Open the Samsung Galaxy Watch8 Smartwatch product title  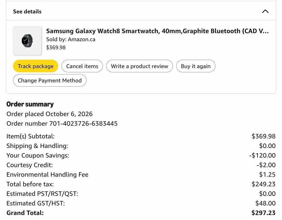point(158,31)
